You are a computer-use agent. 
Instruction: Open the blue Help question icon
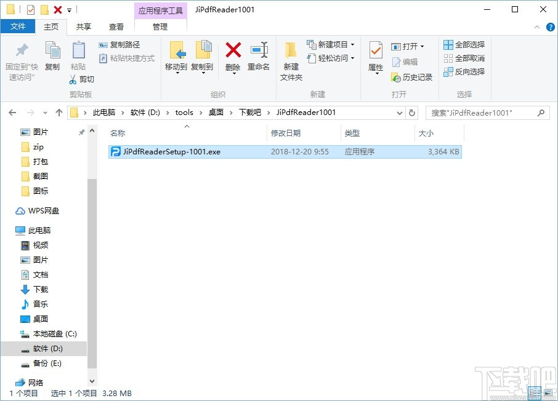pyautogui.click(x=550, y=27)
